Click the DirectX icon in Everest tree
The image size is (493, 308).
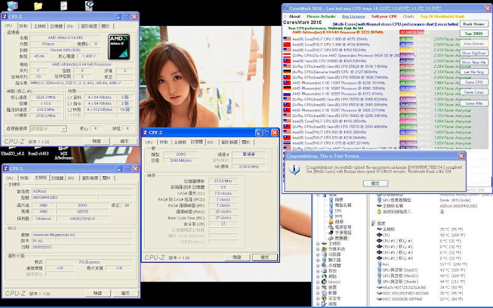tap(324, 282)
